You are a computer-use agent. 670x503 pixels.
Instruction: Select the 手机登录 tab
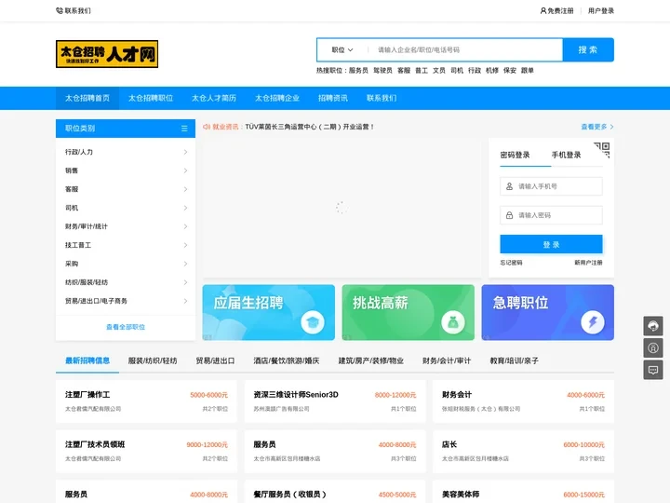pos(566,155)
